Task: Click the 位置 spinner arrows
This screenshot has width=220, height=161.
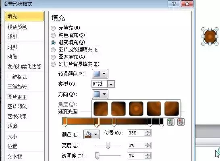Action: point(147,133)
